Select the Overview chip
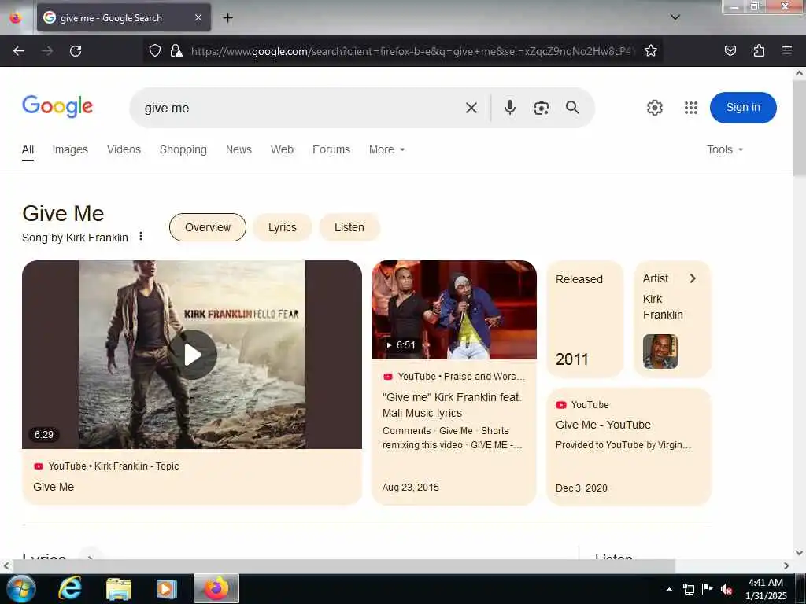 pos(208,227)
